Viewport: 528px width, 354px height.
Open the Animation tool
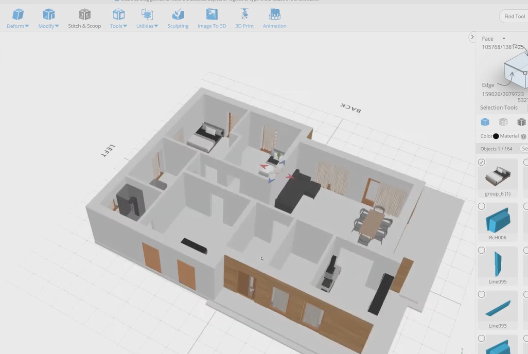click(x=274, y=19)
